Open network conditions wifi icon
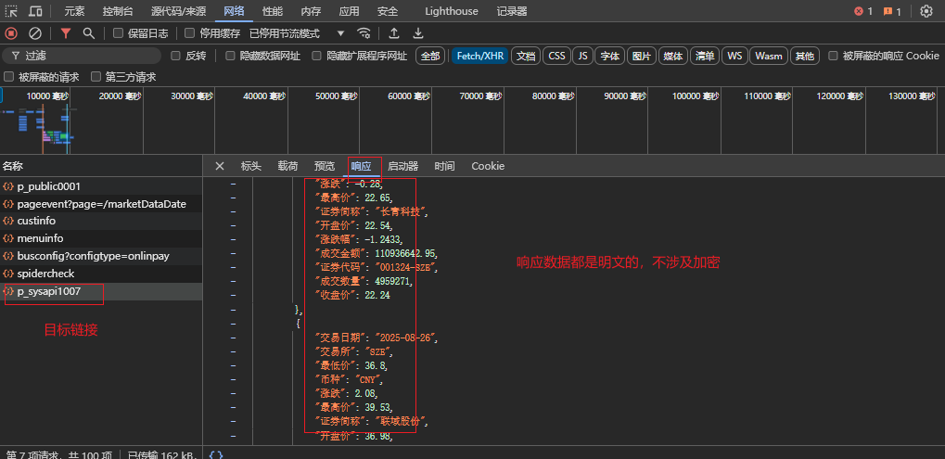 point(364,33)
